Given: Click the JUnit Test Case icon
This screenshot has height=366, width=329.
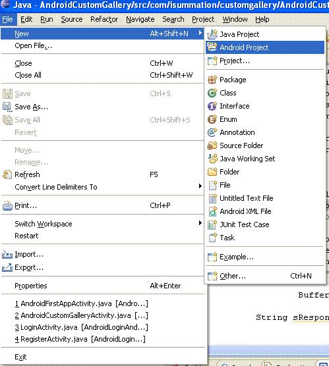Looking at the screenshot, I should [212, 224].
